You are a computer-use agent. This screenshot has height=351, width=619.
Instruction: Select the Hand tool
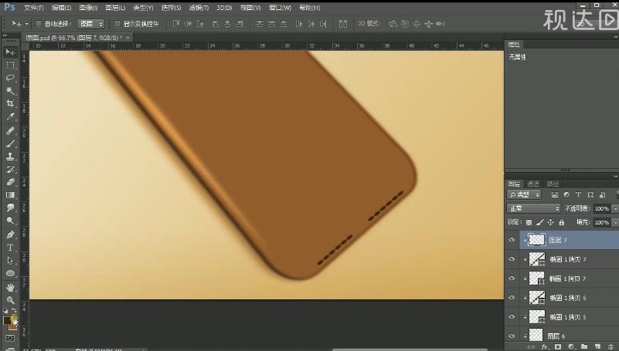coord(11,287)
